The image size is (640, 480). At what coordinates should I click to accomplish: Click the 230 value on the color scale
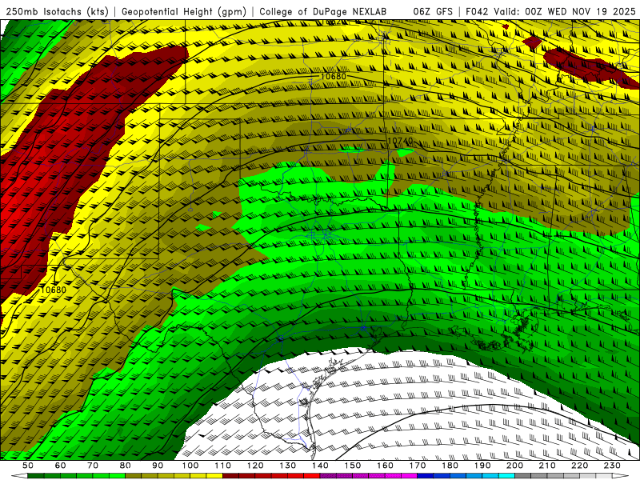pyautogui.click(x=612, y=466)
